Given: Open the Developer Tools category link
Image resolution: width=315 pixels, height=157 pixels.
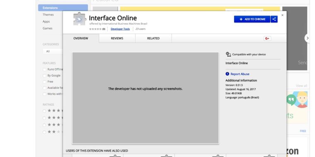Looking at the screenshot, I should tap(120, 29).
